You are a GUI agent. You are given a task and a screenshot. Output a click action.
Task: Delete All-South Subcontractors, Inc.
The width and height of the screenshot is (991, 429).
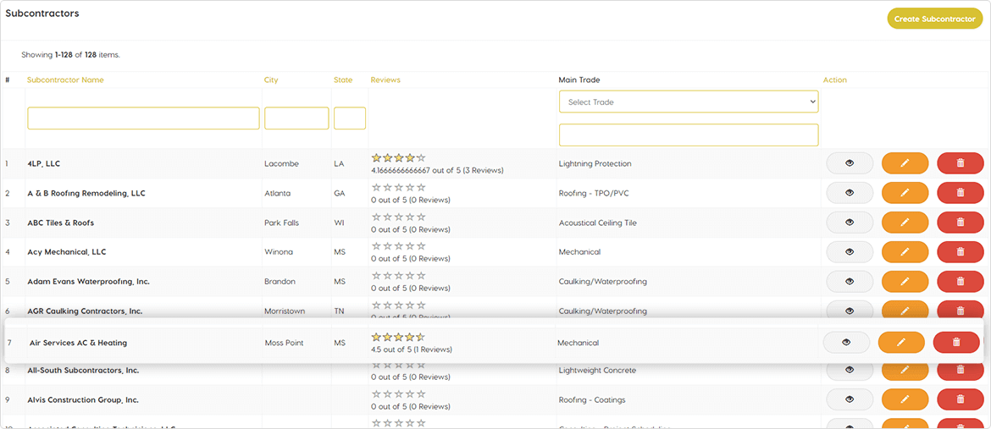tap(960, 371)
